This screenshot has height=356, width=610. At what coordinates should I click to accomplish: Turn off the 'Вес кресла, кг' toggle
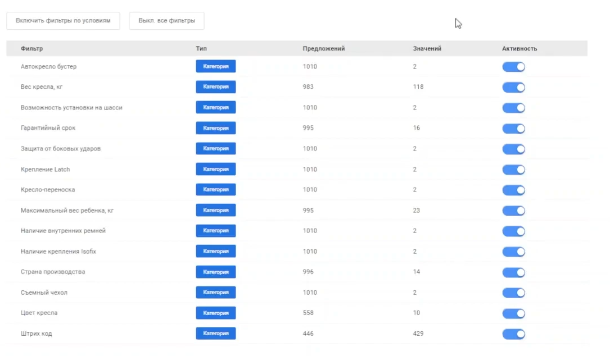[x=513, y=88]
